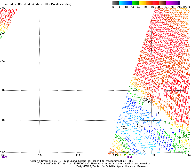191x168 pixels.
Task: Click the "0" label under color bar
Action: pyautogui.click(x=113, y=7)
